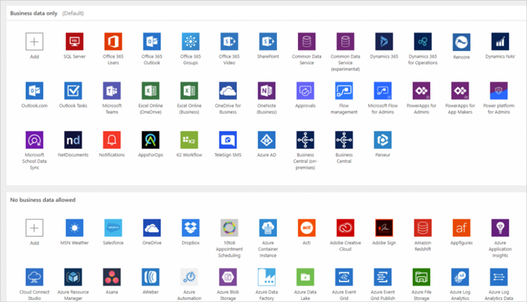Image resolution: width=527 pixels, height=302 pixels.
Task: Choose the Outlook.com connector
Action: tap(34, 91)
